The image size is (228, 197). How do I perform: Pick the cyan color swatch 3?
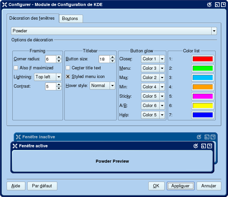click(203, 78)
